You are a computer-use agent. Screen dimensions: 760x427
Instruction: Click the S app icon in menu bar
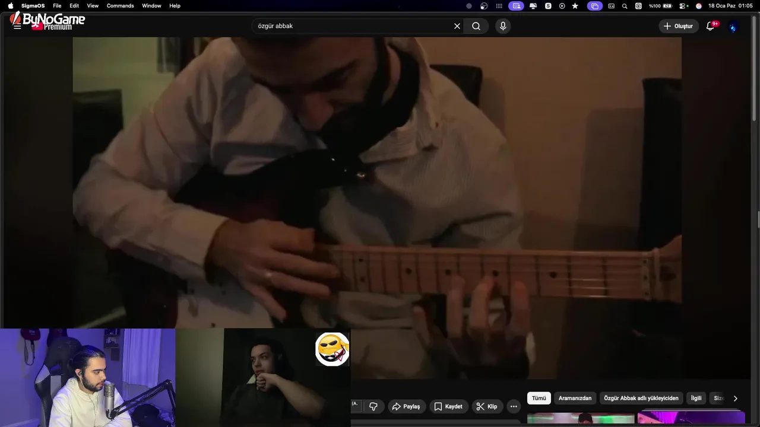pos(548,5)
